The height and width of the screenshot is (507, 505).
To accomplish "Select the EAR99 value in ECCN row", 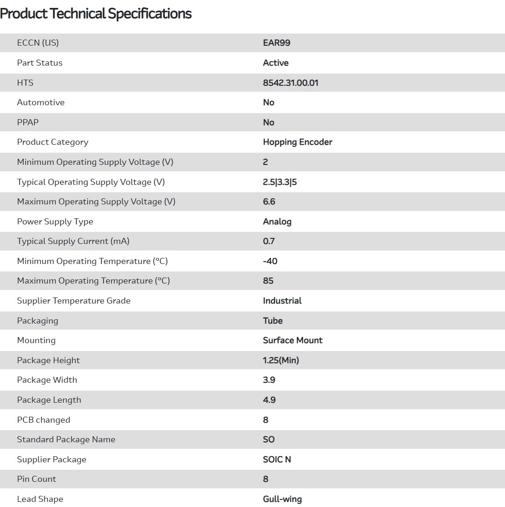I will click(276, 43).
